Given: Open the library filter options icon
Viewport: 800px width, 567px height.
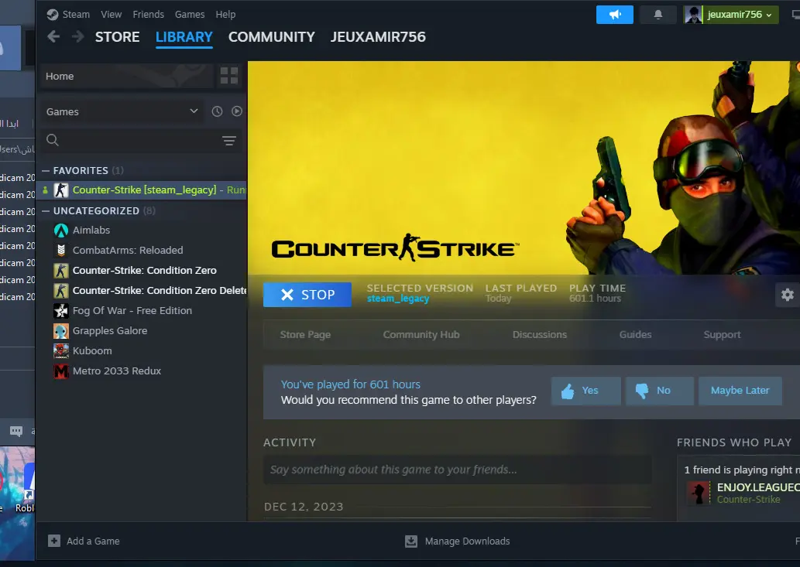Looking at the screenshot, I should pyautogui.click(x=229, y=141).
